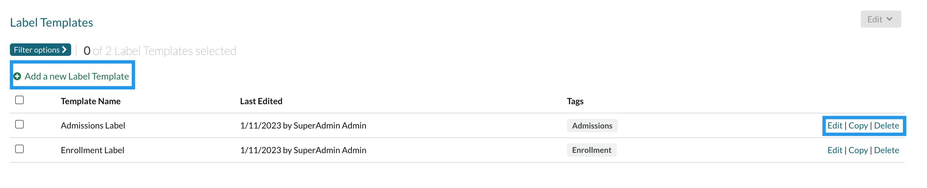Open the Edit dropdown at top right
This screenshot has height=188, width=927.
point(880,19)
